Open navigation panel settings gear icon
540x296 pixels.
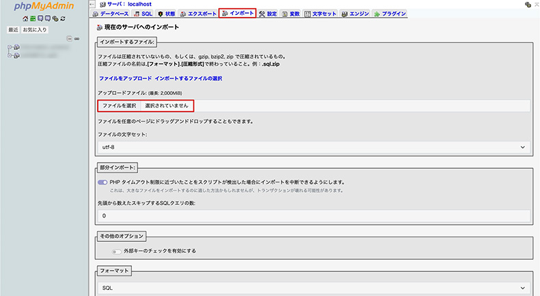click(x=55, y=19)
